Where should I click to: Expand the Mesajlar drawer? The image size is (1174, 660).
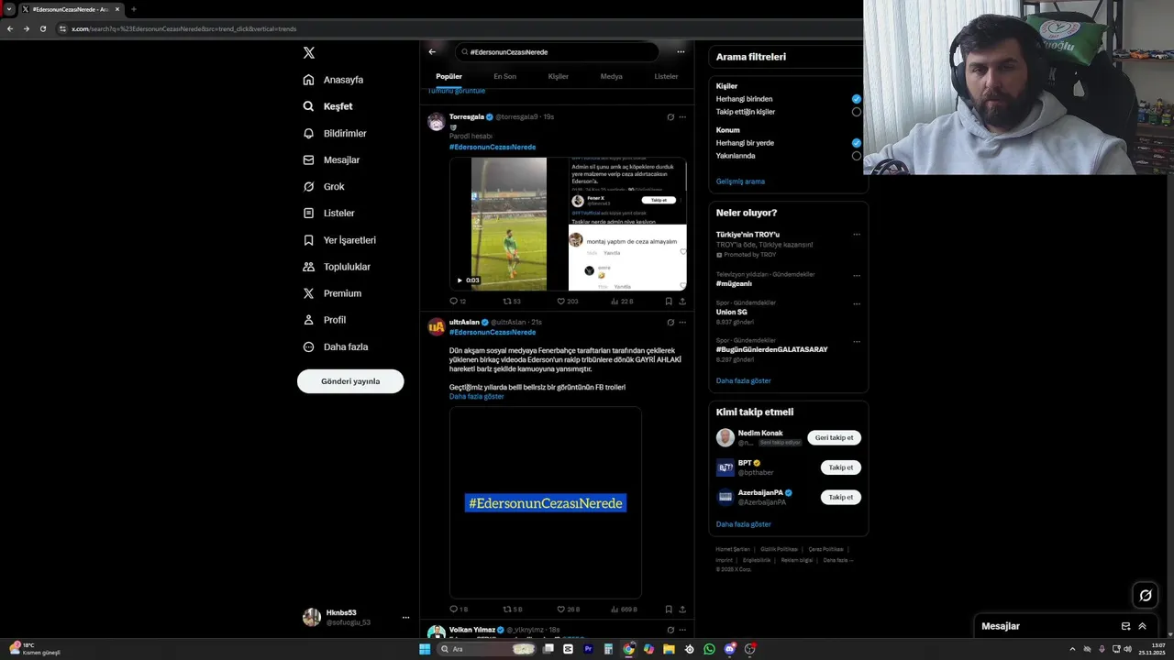tap(1142, 626)
